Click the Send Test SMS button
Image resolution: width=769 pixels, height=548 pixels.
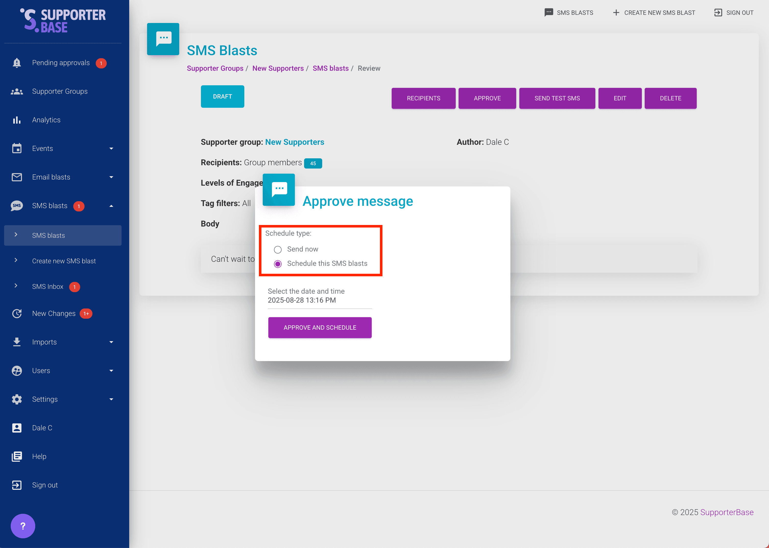557,98
